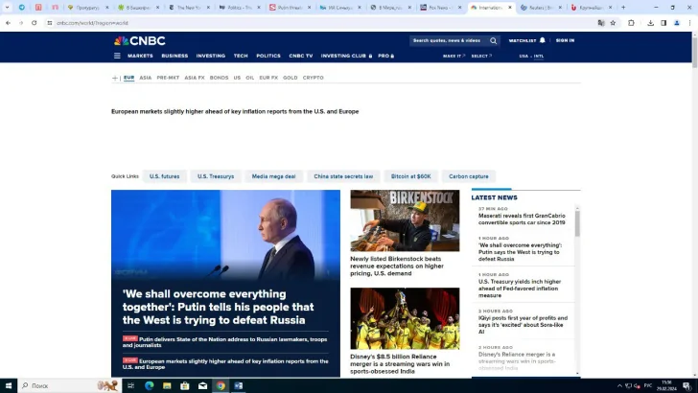Open the hamburger menu beside Markets
The height and width of the screenshot is (393, 698).
coord(117,56)
